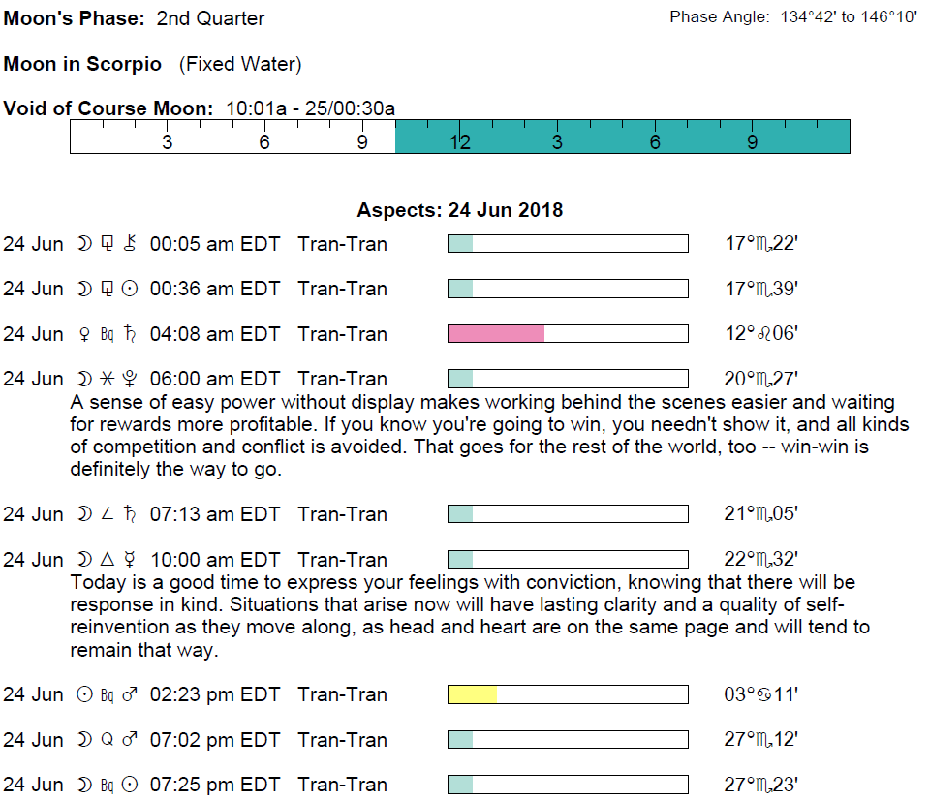Click the Moon glyph in the 07:02 pm row

pyautogui.click(x=84, y=740)
